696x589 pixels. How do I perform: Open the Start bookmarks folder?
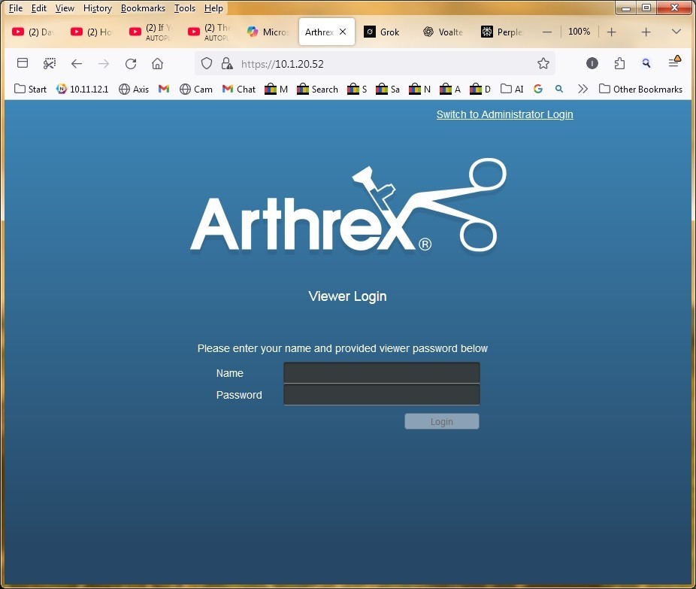point(30,90)
